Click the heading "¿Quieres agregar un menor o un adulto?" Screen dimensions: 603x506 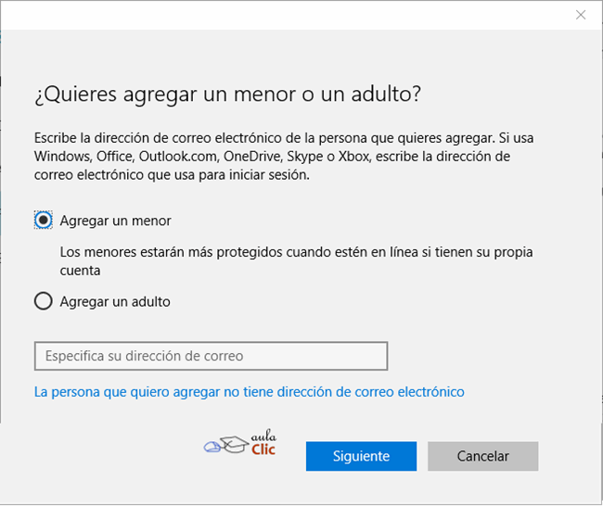tap(227, 95)
